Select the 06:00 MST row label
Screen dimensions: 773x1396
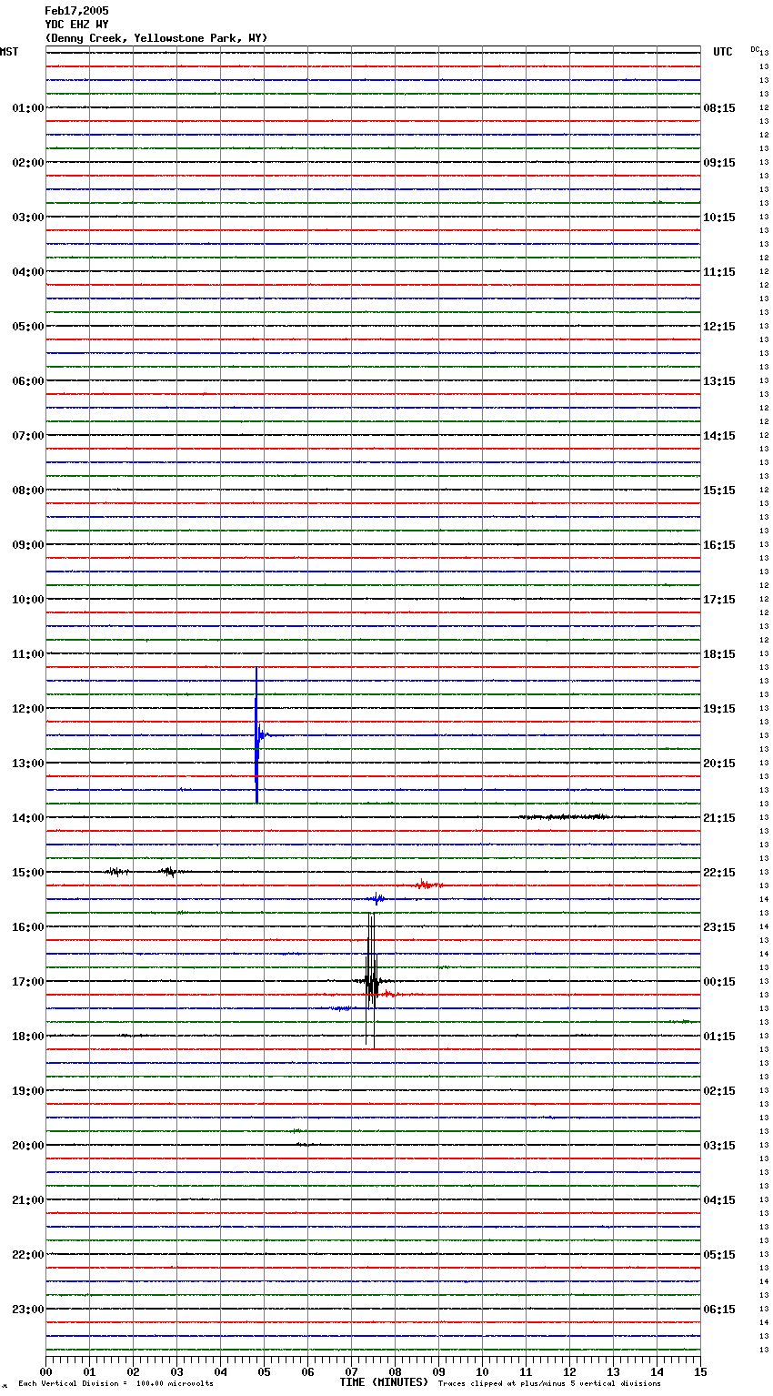[x=27, y=381]
